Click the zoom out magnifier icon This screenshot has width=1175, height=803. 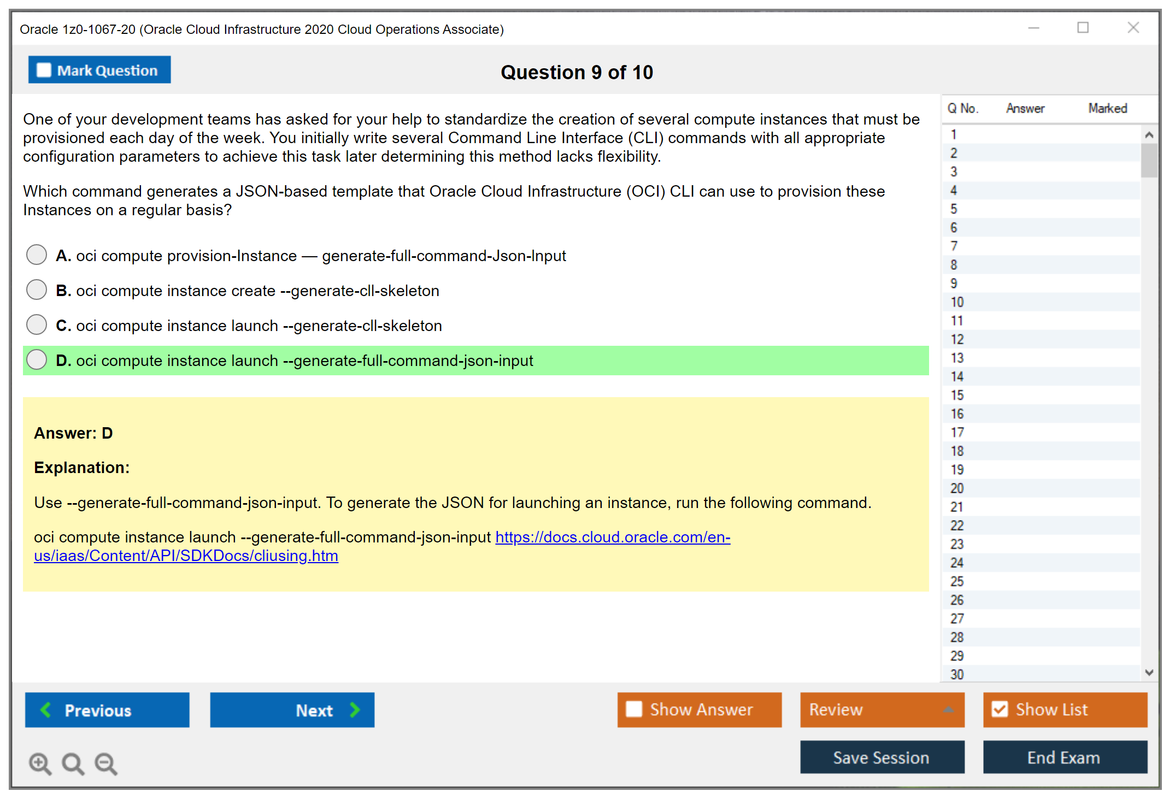105,763
